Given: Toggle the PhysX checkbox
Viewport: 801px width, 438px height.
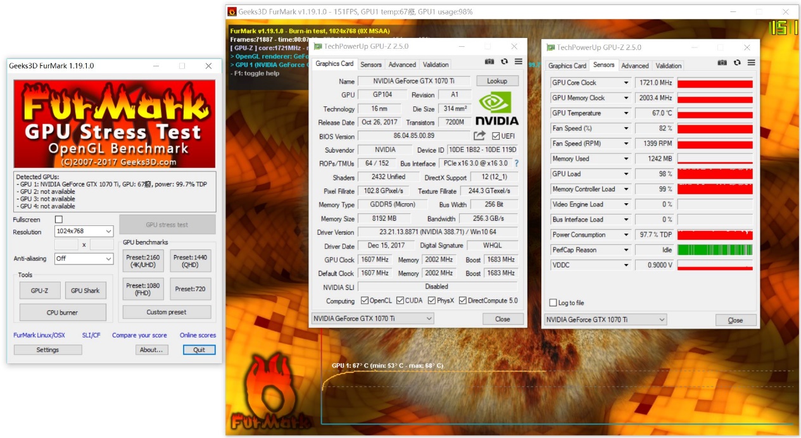Looking at the screenshot, I should pos(431,301).
